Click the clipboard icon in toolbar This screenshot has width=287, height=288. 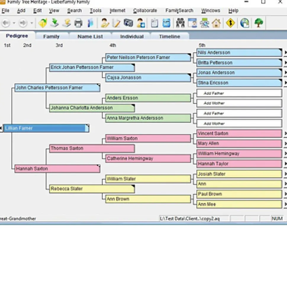tap(154, 23)
